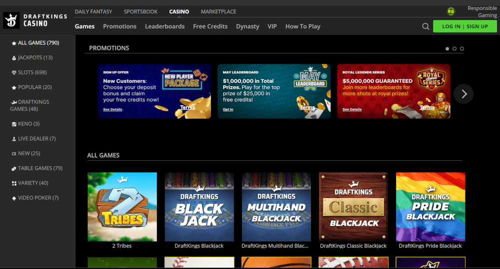Select the Jackpots category icon in sidebar
The image size is (500, 269).
(14, 58)
